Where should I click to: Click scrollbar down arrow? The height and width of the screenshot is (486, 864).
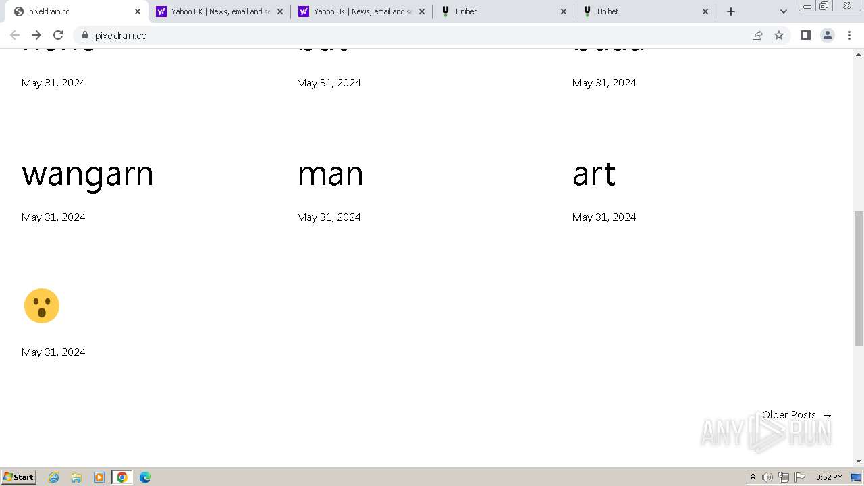(859, 461)
